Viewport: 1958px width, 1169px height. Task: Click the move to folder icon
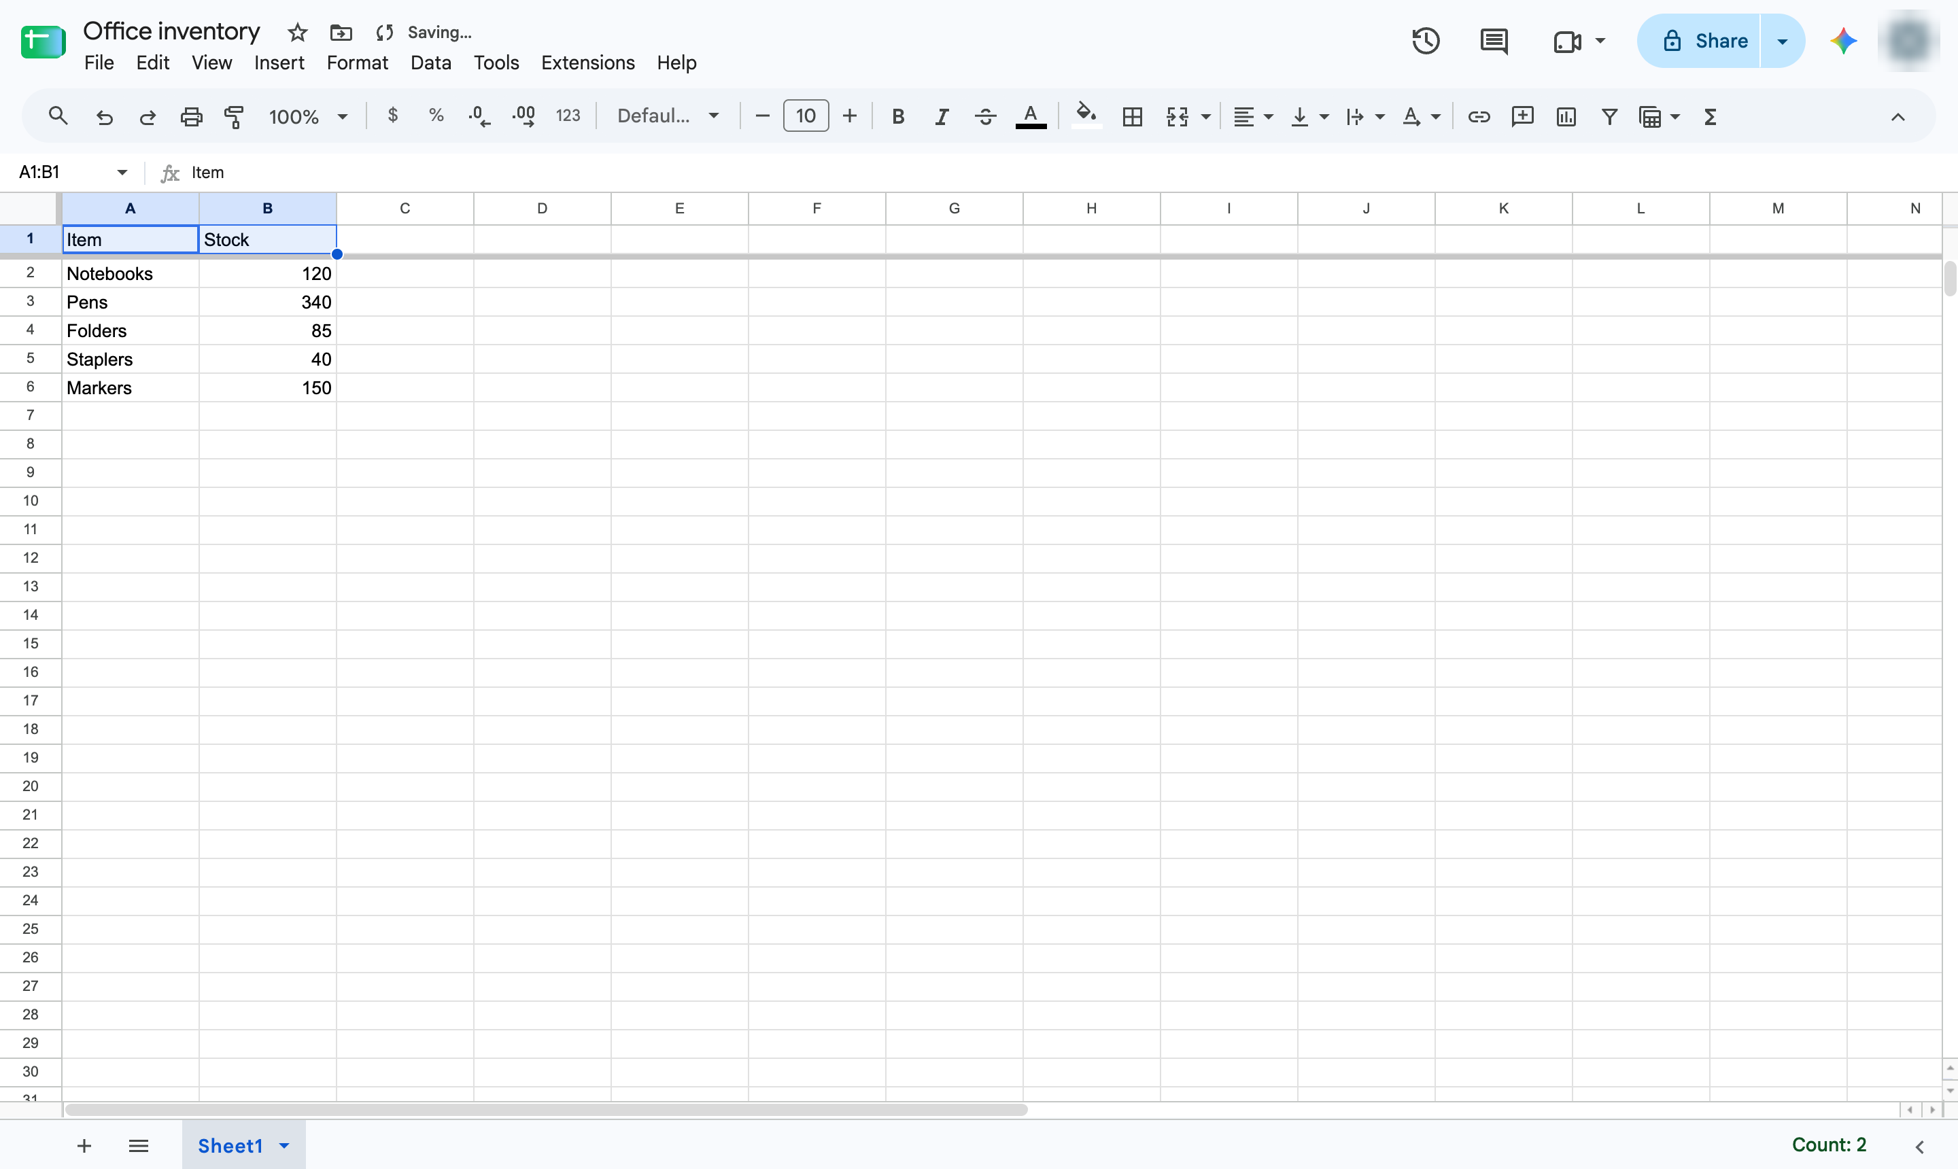click(x=341, y=33)
